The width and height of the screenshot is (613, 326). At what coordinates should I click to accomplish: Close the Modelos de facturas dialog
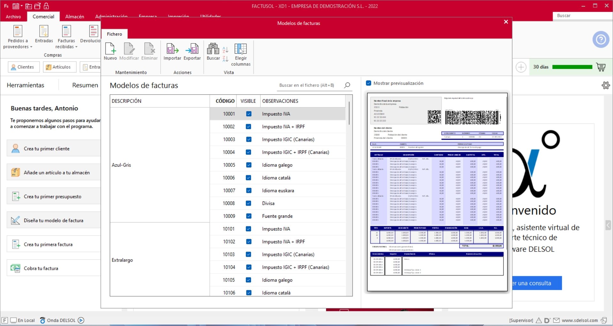tap(506, 22)
